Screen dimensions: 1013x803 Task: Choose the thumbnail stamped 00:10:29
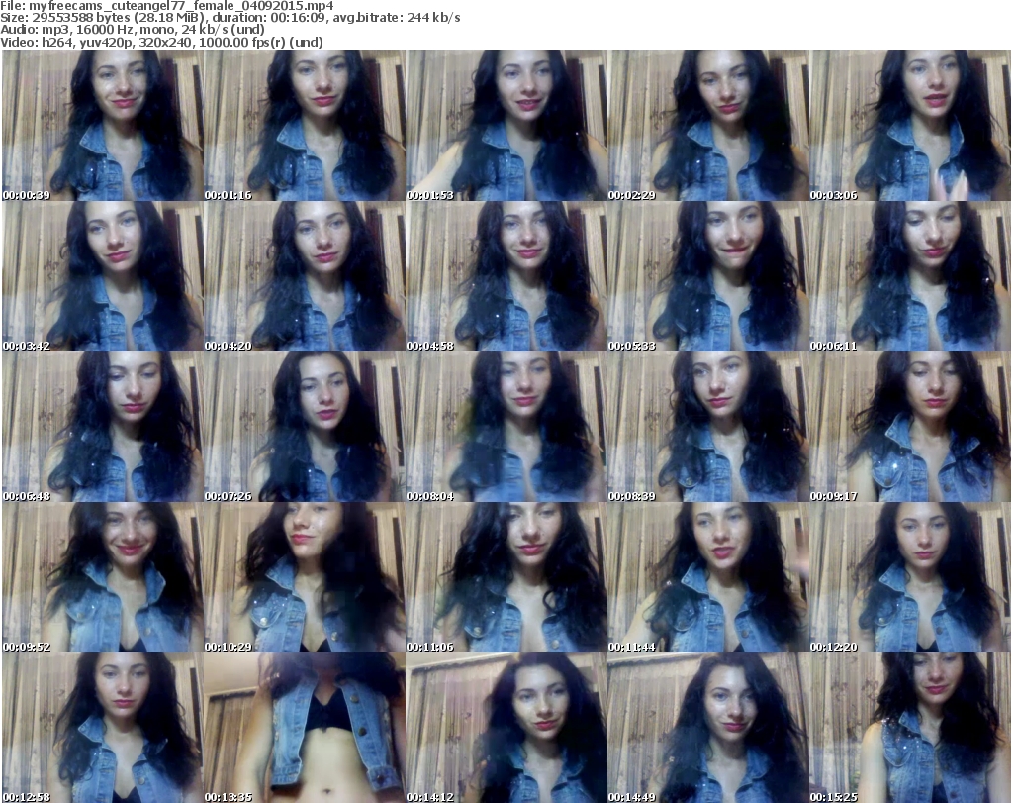click(305, 577)
